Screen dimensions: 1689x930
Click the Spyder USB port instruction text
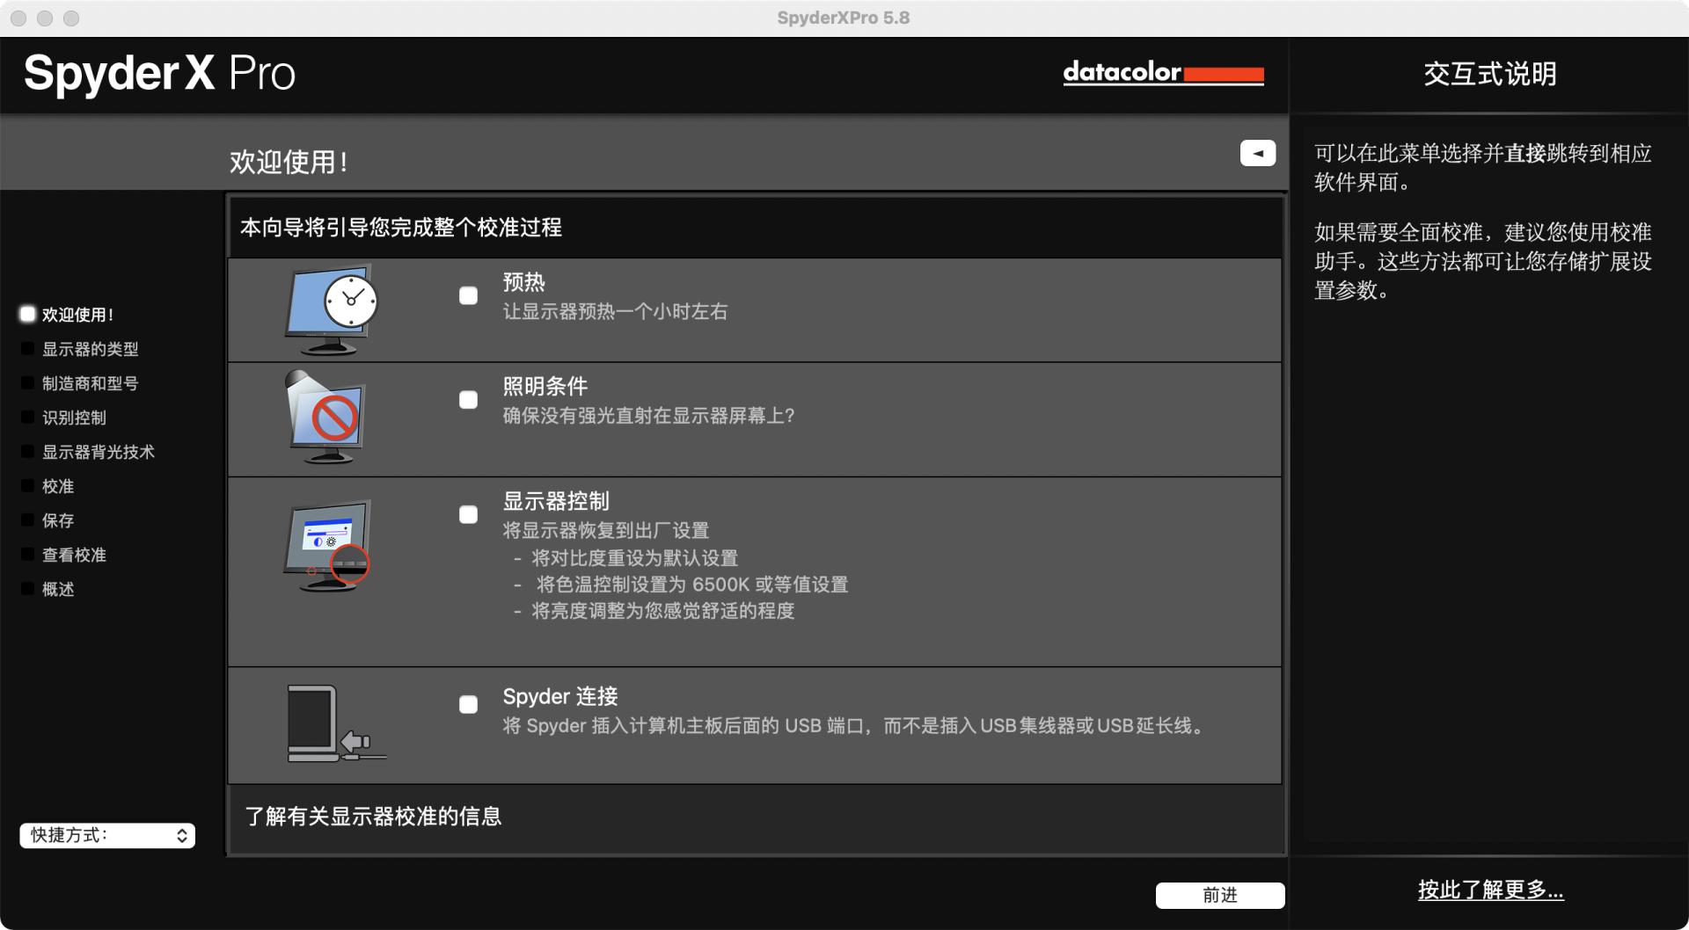(x=853, y=726)
